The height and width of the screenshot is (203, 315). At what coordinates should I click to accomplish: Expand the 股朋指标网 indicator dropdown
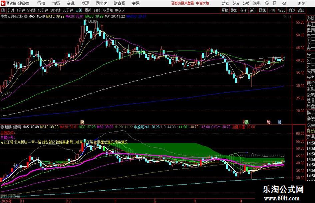coord(2,127)
